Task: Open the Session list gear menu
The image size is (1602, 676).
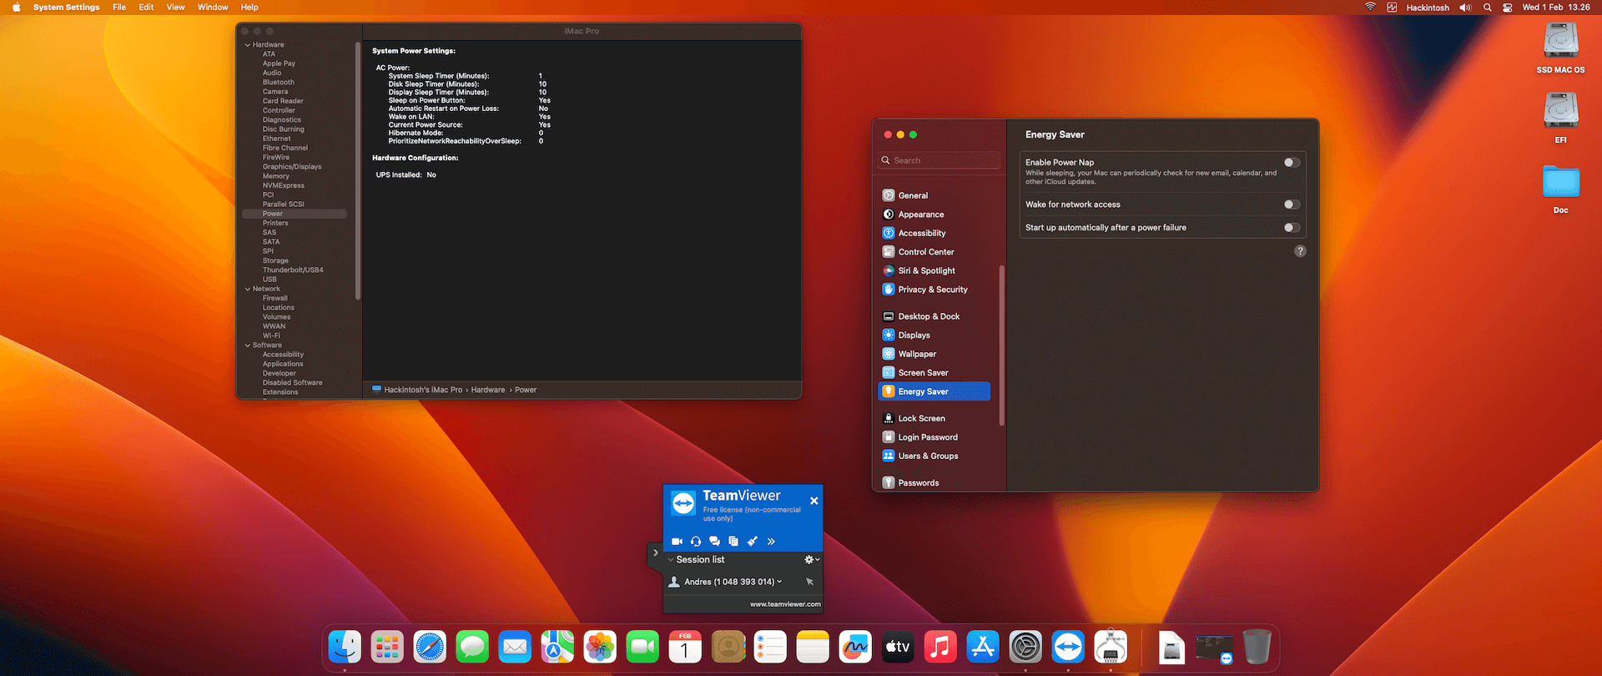Action: click(812, 560)
